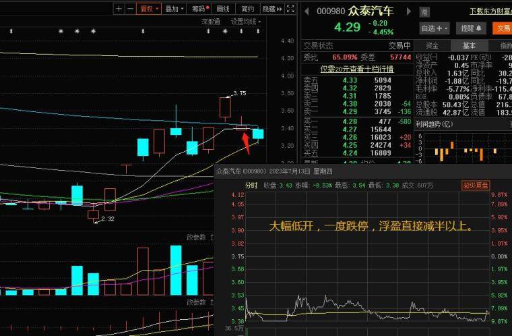Open the 下载东方财富 download link

[x=490, y=11]
